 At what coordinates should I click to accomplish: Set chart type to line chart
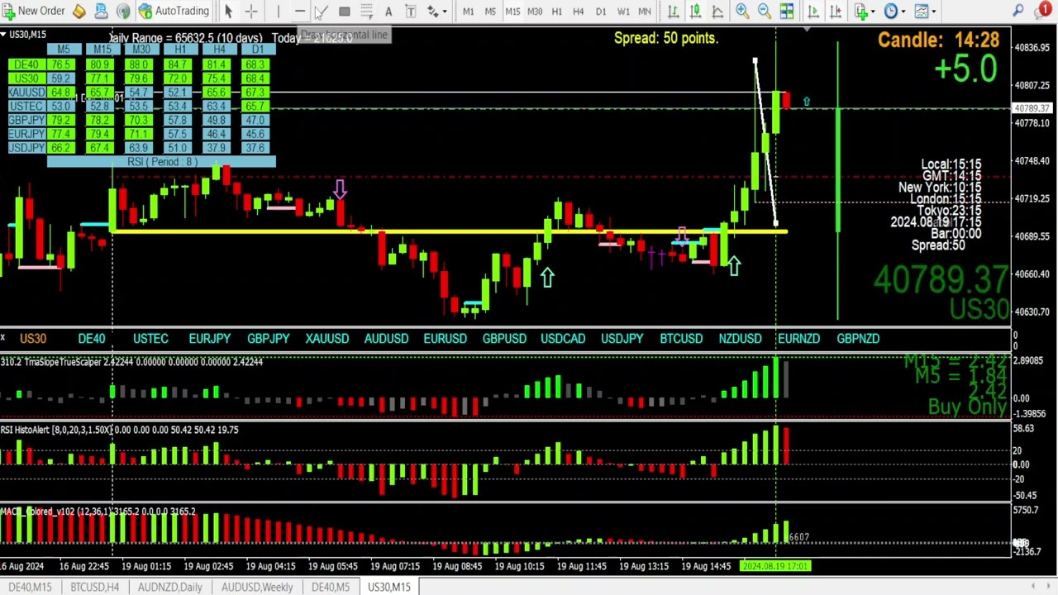click(717, 11)
